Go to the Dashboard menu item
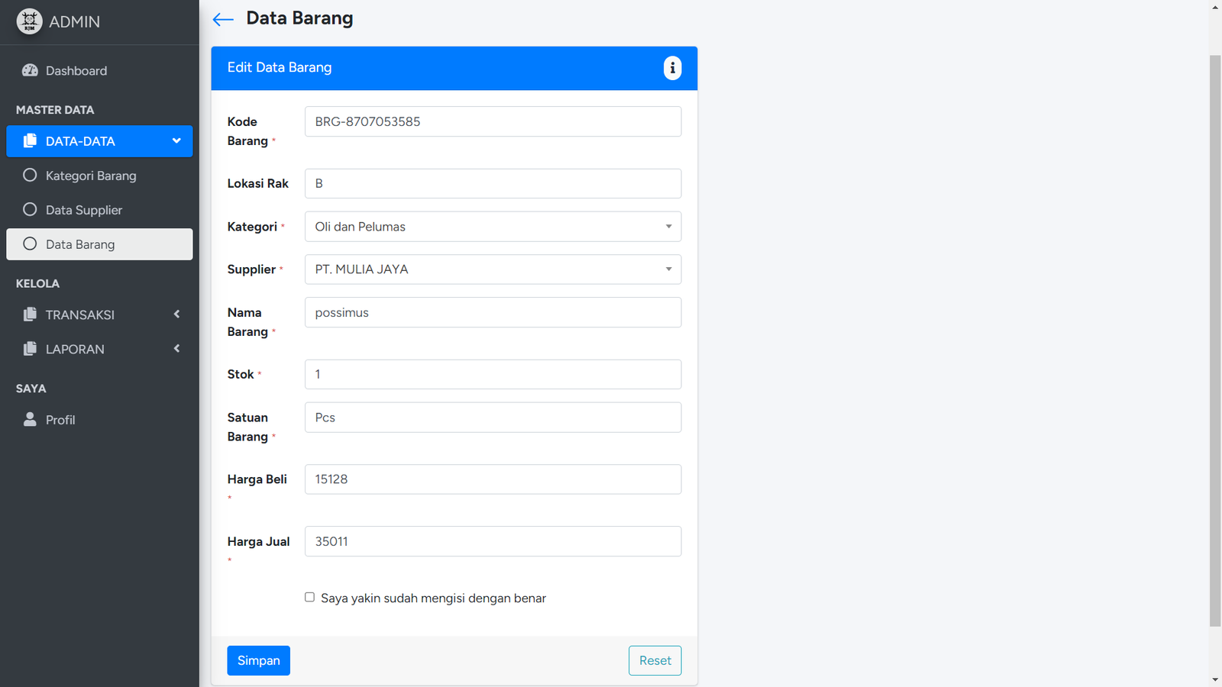 [x=76, y=71]
